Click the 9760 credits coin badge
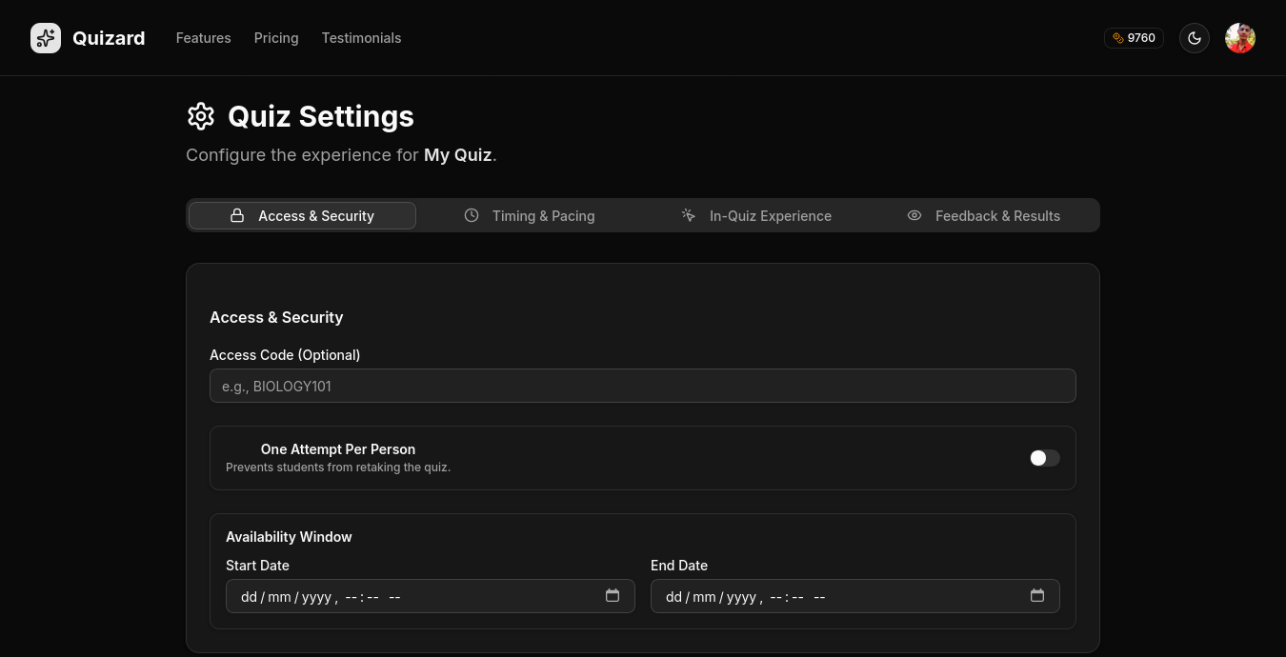Screen dimensions: 1286x657 tap(1134, 38)
